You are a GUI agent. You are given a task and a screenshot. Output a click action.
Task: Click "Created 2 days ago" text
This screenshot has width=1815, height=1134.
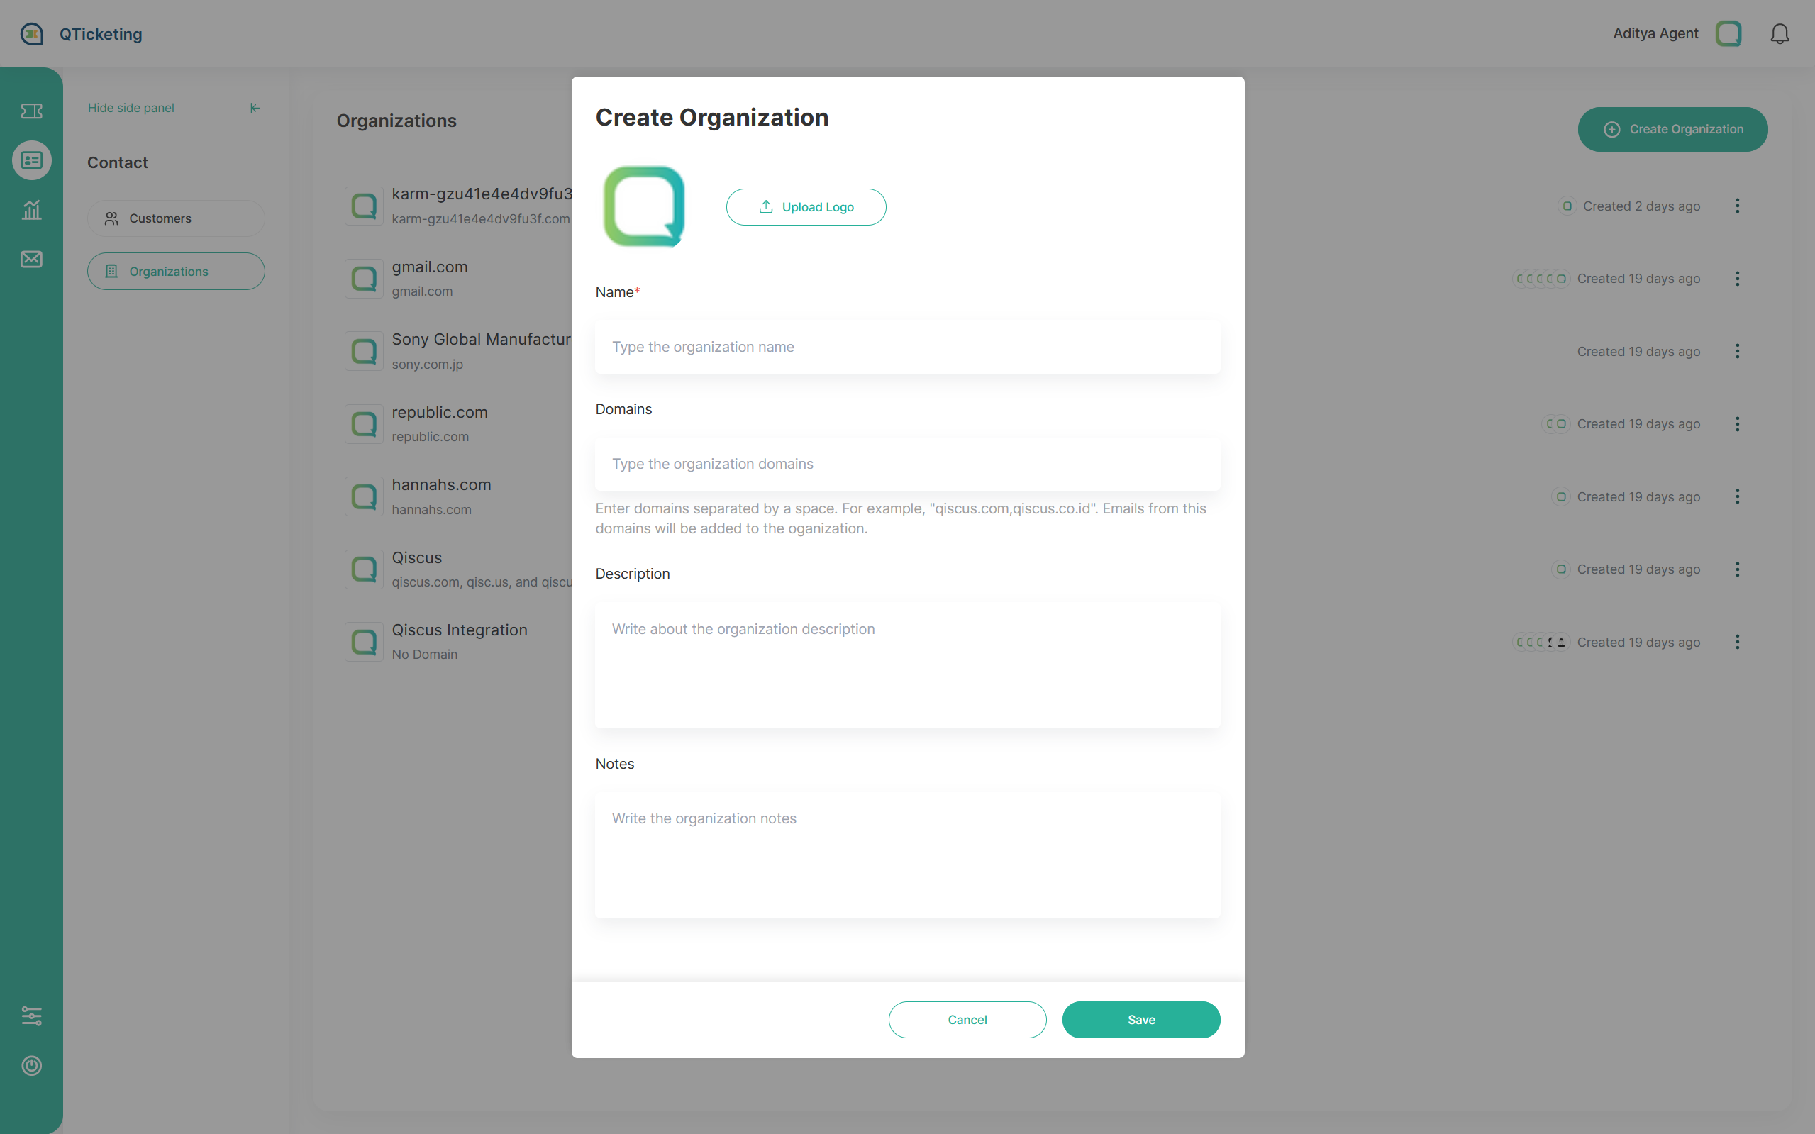tap(1642, 206)
